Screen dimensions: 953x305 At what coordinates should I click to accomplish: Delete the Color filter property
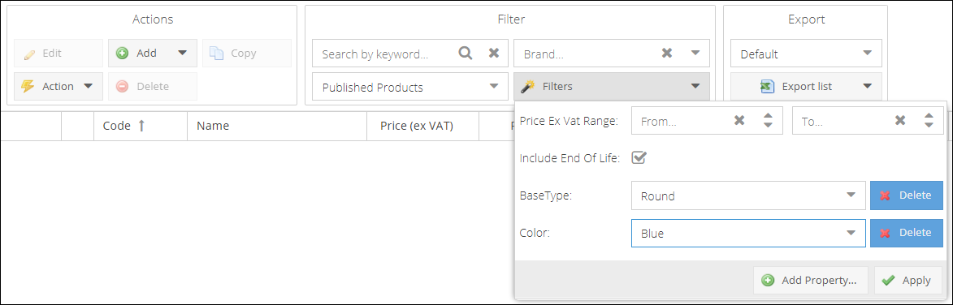[x=906, y=233]
